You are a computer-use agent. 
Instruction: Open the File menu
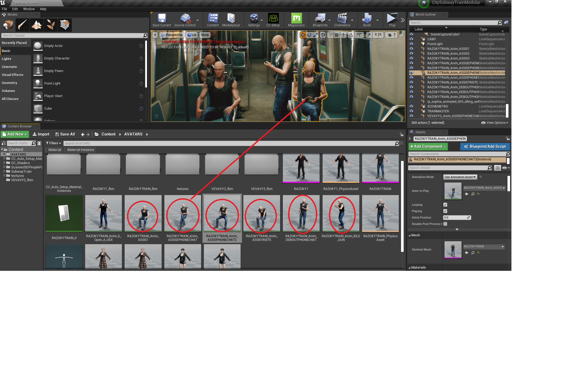4,9
